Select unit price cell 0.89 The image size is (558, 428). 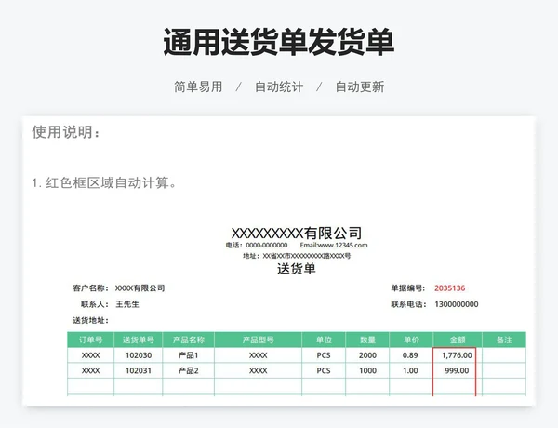pyautogui.click(x=410, y=355)
